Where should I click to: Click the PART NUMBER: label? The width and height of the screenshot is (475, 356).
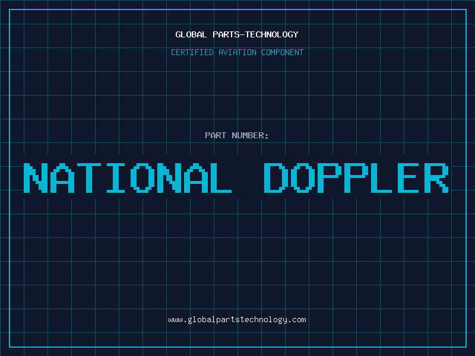pos(236,135)
